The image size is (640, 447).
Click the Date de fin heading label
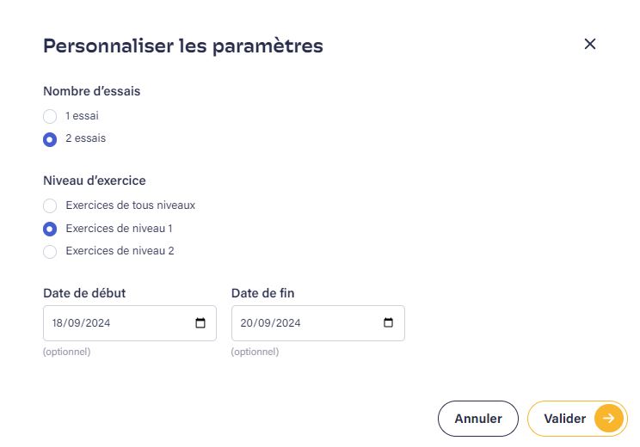pos(263,293)
